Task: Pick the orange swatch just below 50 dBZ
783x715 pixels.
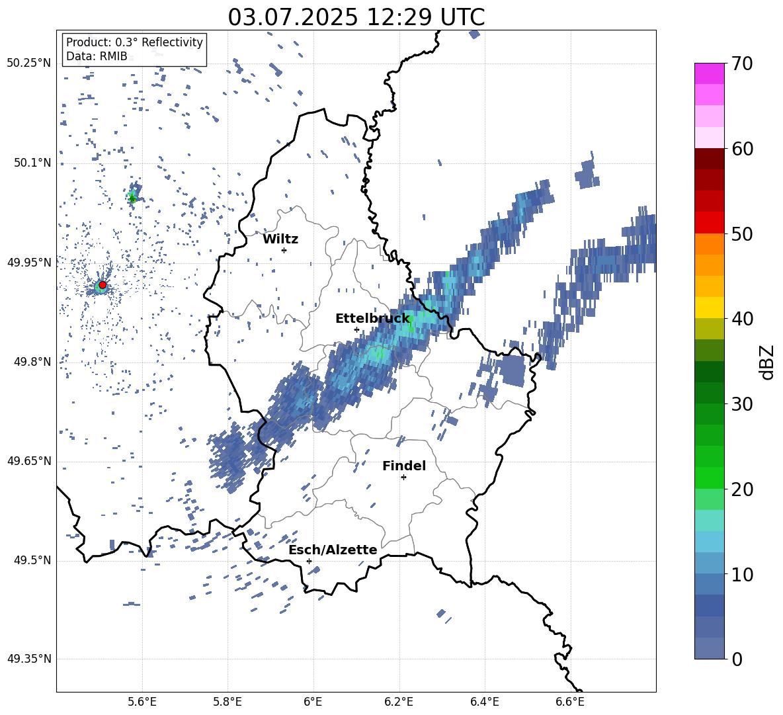Action: tap(710, 244)
